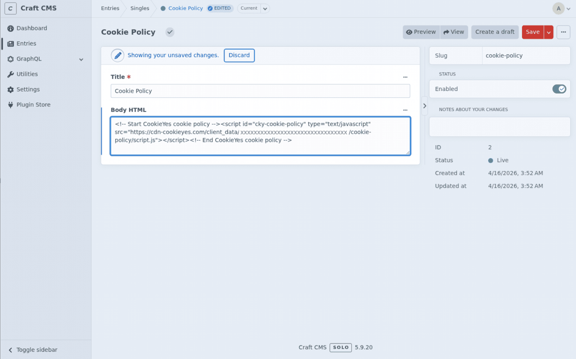576x359 pixels.
Task: Collapse the details pane with the chevron
Action: coord(425,106)
